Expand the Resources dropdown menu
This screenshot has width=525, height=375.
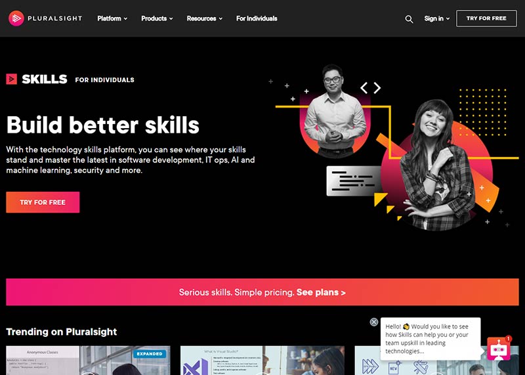click(x=204, y=18)
